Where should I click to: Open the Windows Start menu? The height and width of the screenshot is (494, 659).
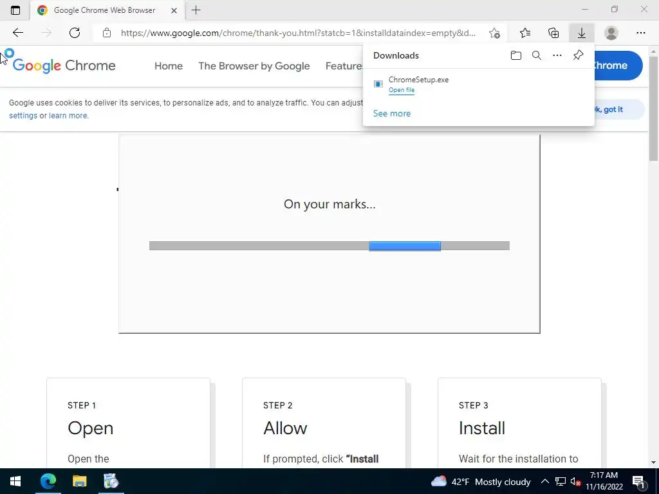15,481
